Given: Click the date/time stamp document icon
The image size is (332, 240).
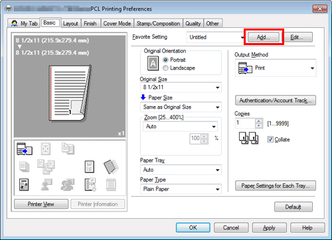Looking at the screenshot, I should (x=90, y=184).
